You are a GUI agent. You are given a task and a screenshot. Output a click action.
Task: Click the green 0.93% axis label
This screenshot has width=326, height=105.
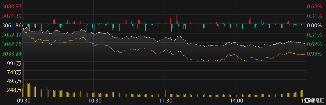click(314, 54)
